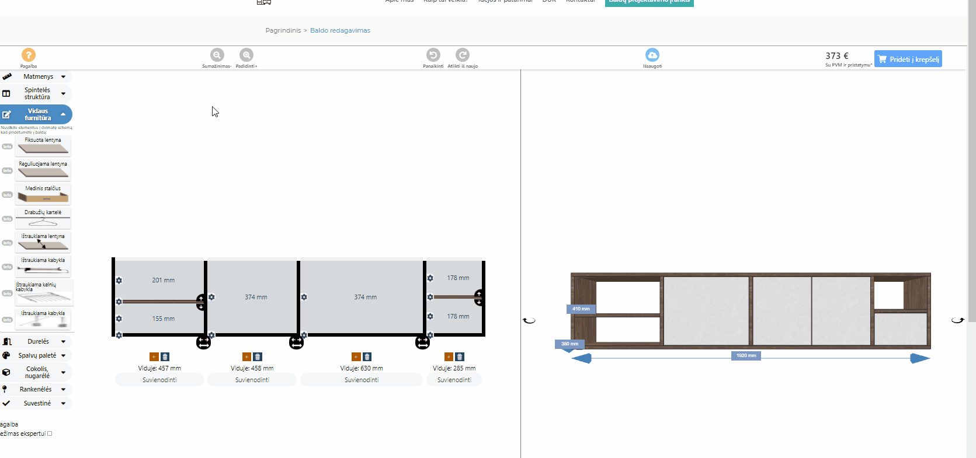976x458 pixels.
Task: Click the orange Pagalba help icon
Action: tap(28, 55)
